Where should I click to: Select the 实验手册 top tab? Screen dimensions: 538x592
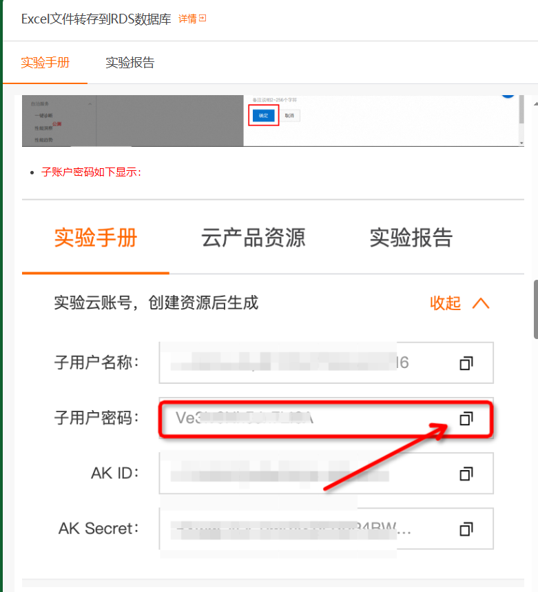tap(45, 63)
